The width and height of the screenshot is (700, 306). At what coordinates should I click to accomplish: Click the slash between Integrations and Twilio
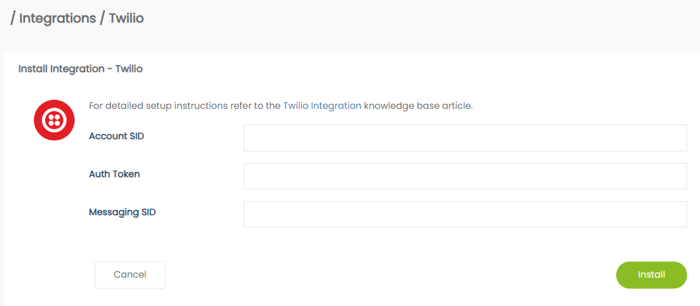pyautogui.click(x=102, y=18)
